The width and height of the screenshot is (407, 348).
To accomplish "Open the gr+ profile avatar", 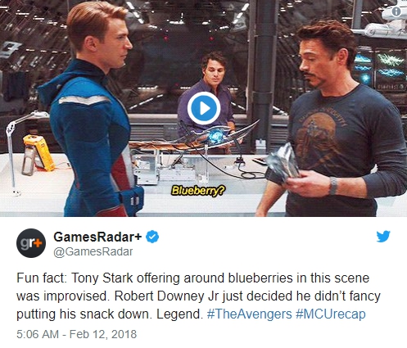I will [31, 243].
